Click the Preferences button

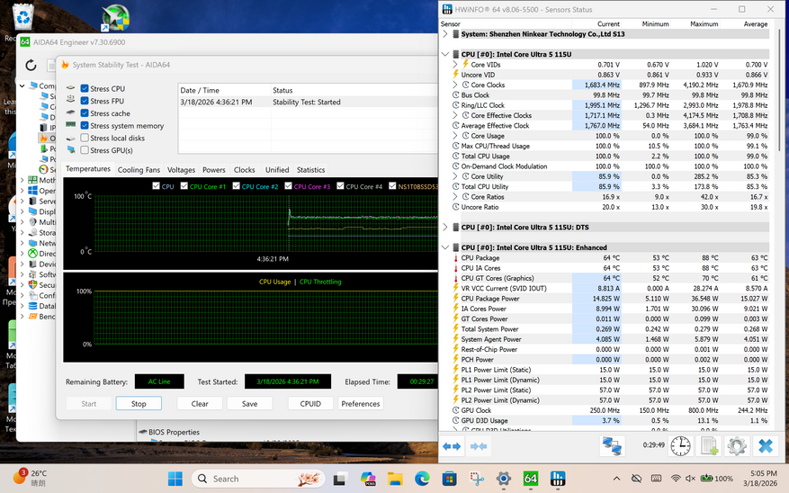pos(361,404)
